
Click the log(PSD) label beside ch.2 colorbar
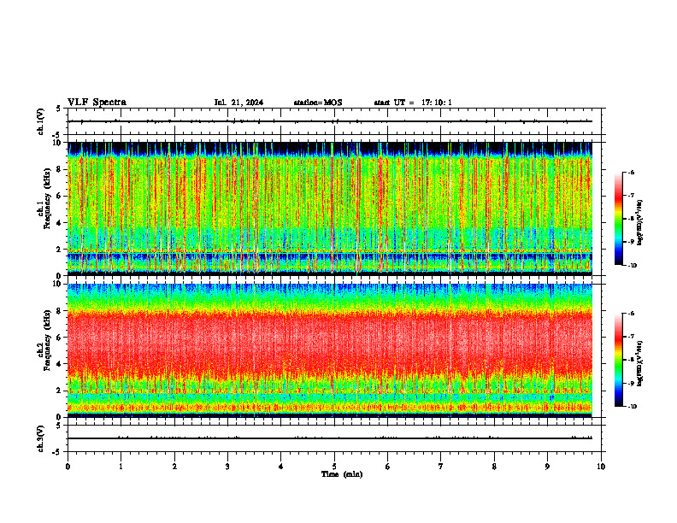(x=639, y=363)
